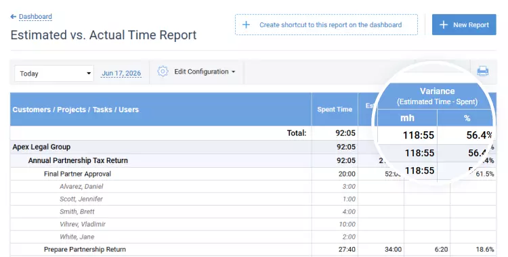Image resolution: width=508 pixels, height=257 pixels.
Task: Select the Final Partner Approval task
Action: 77,174
